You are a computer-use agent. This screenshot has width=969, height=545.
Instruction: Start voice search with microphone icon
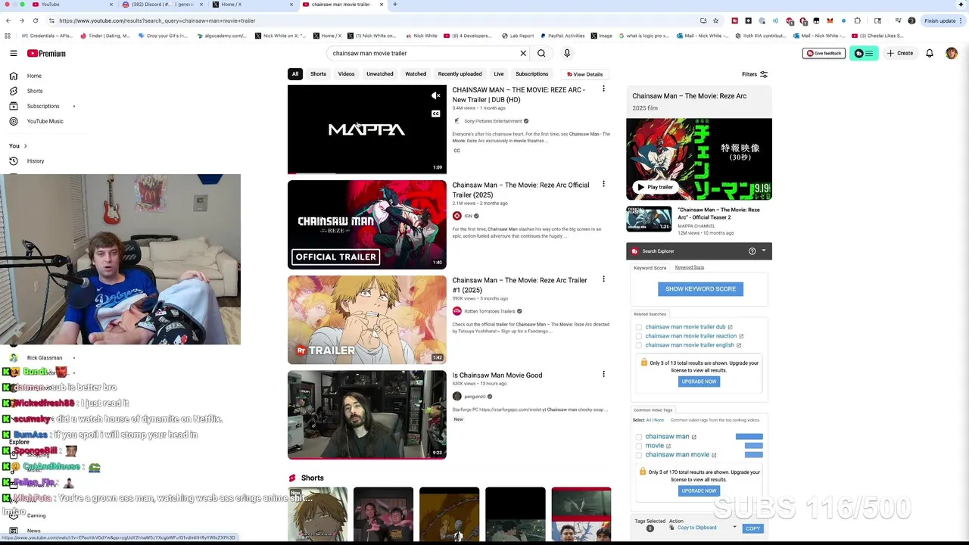(x=567, y=53)
